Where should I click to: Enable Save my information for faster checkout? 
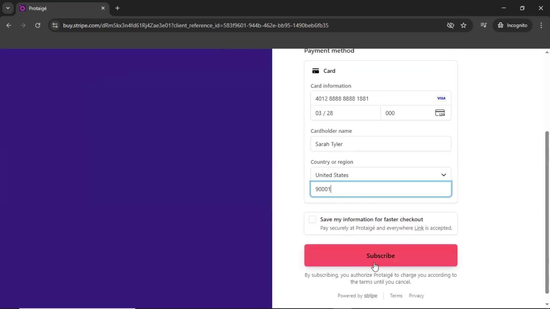[312, 219]
